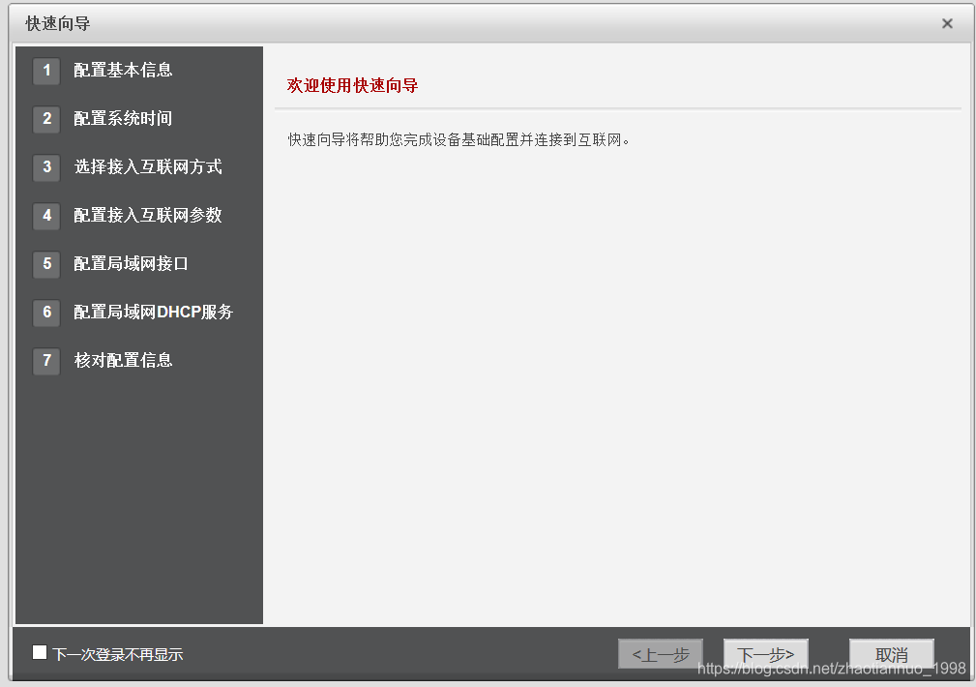Enable the 下一次登录不再显示 checkbox

(x=40, y=652)
